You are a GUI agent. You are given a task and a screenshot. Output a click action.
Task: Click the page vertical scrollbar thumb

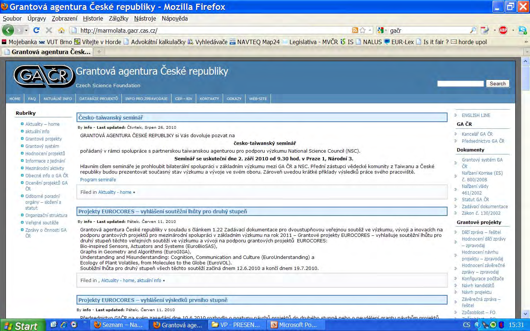click(x=525, y=78)
